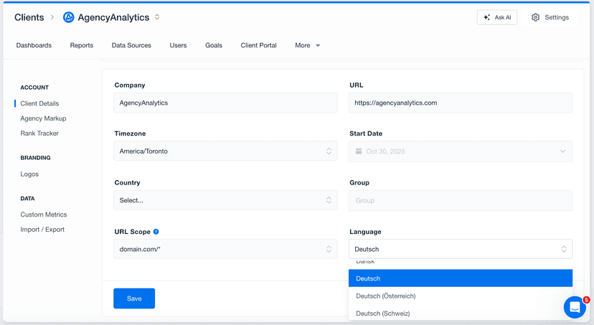Go to the Client Portal tab
This screenshot has width=594, height=325.
(x=258, y=45)
